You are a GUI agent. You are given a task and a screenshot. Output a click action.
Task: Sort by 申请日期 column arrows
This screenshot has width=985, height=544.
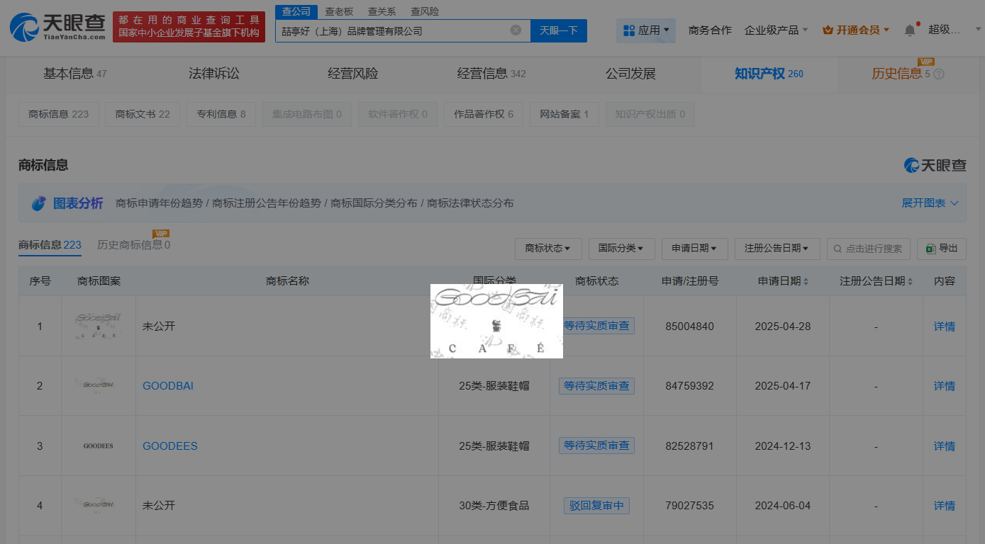(x=806, y=281)
